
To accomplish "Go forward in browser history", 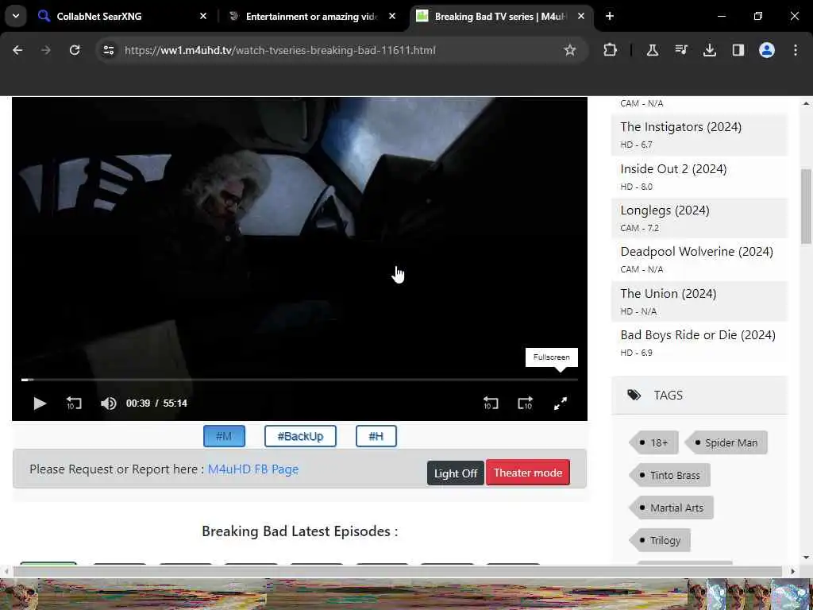I will [46, 50].
